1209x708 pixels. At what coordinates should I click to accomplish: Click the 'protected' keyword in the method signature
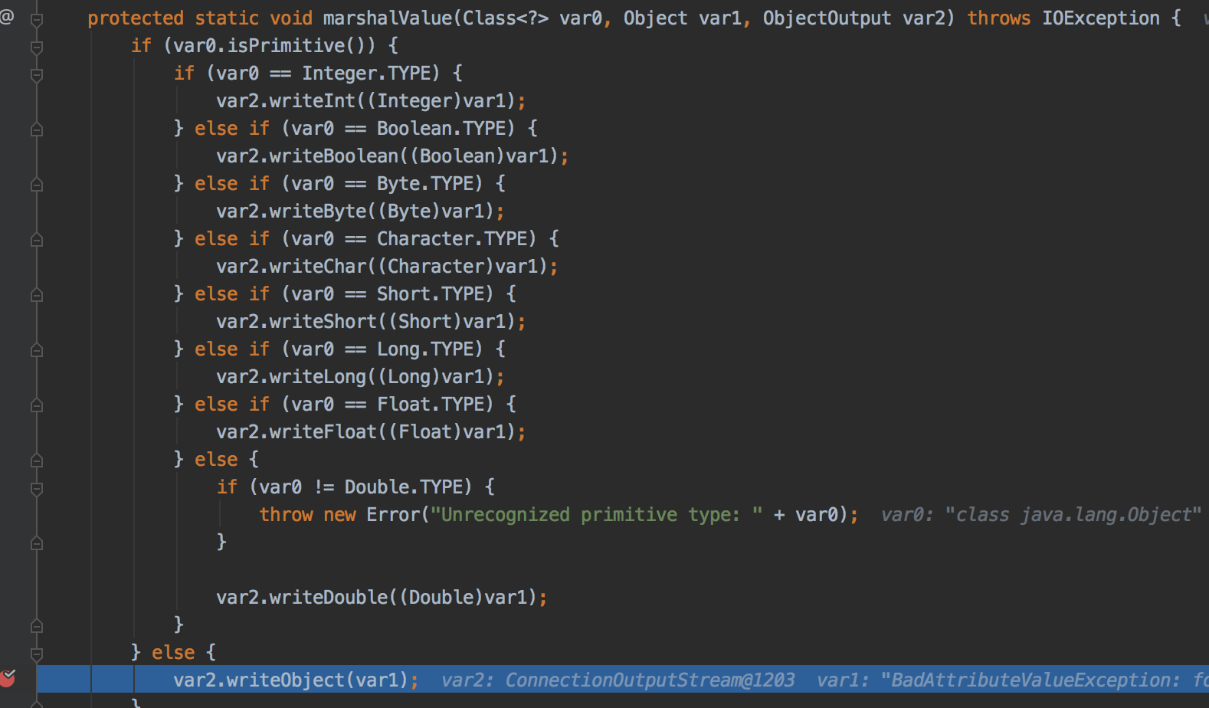(136, 18)
